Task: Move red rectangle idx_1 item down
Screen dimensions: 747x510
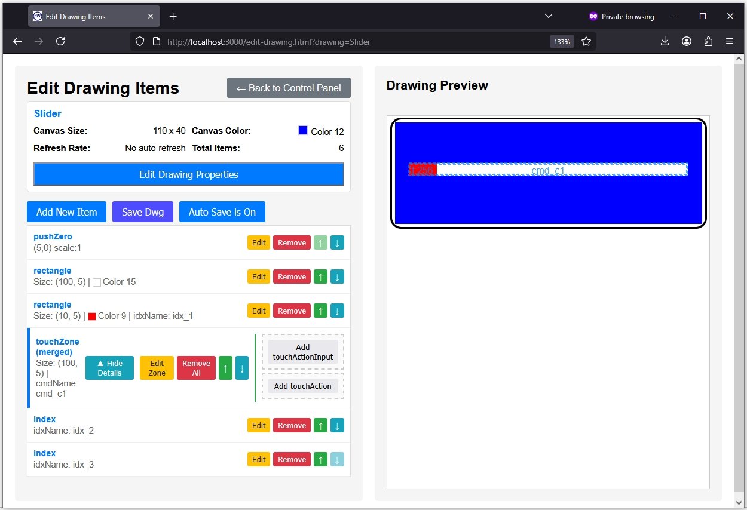Action: [x=337, y=311]
